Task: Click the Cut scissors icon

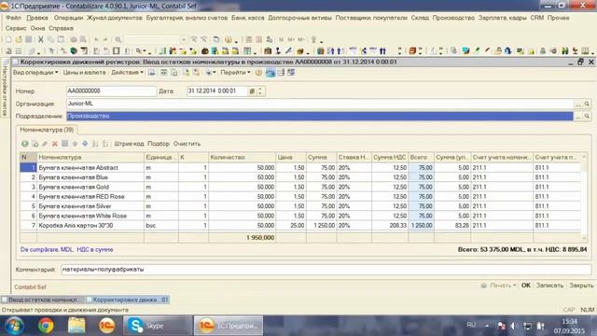Action: point(40,39)
